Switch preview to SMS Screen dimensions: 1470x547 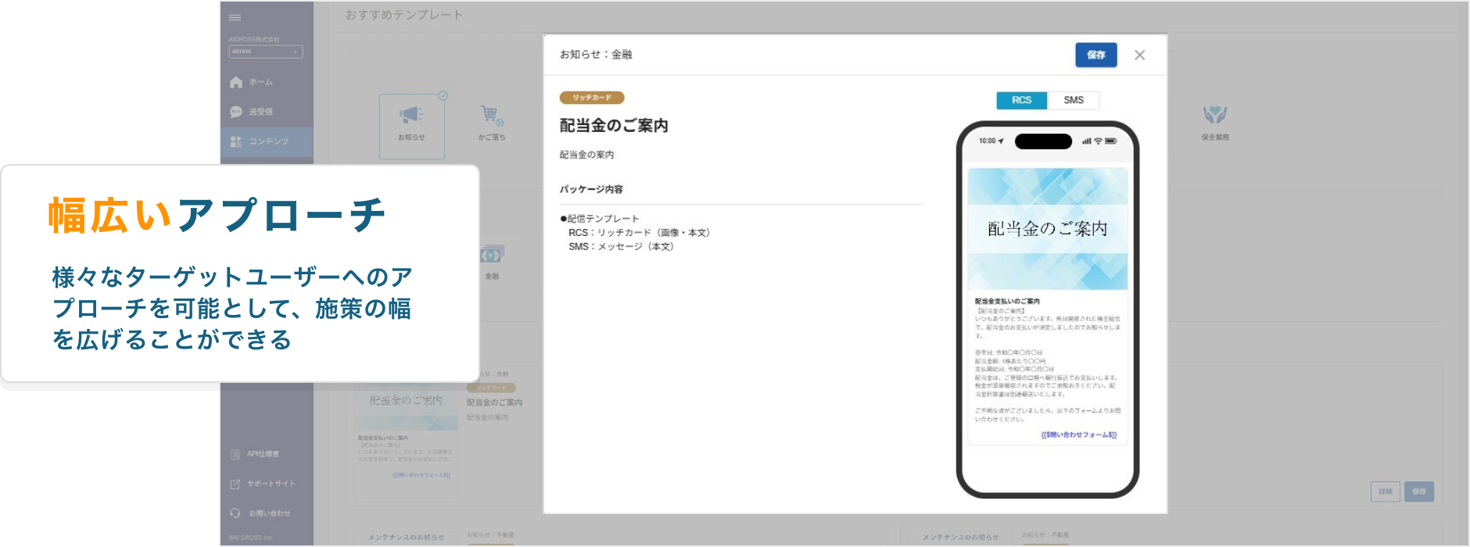(x=1073, y=100)
